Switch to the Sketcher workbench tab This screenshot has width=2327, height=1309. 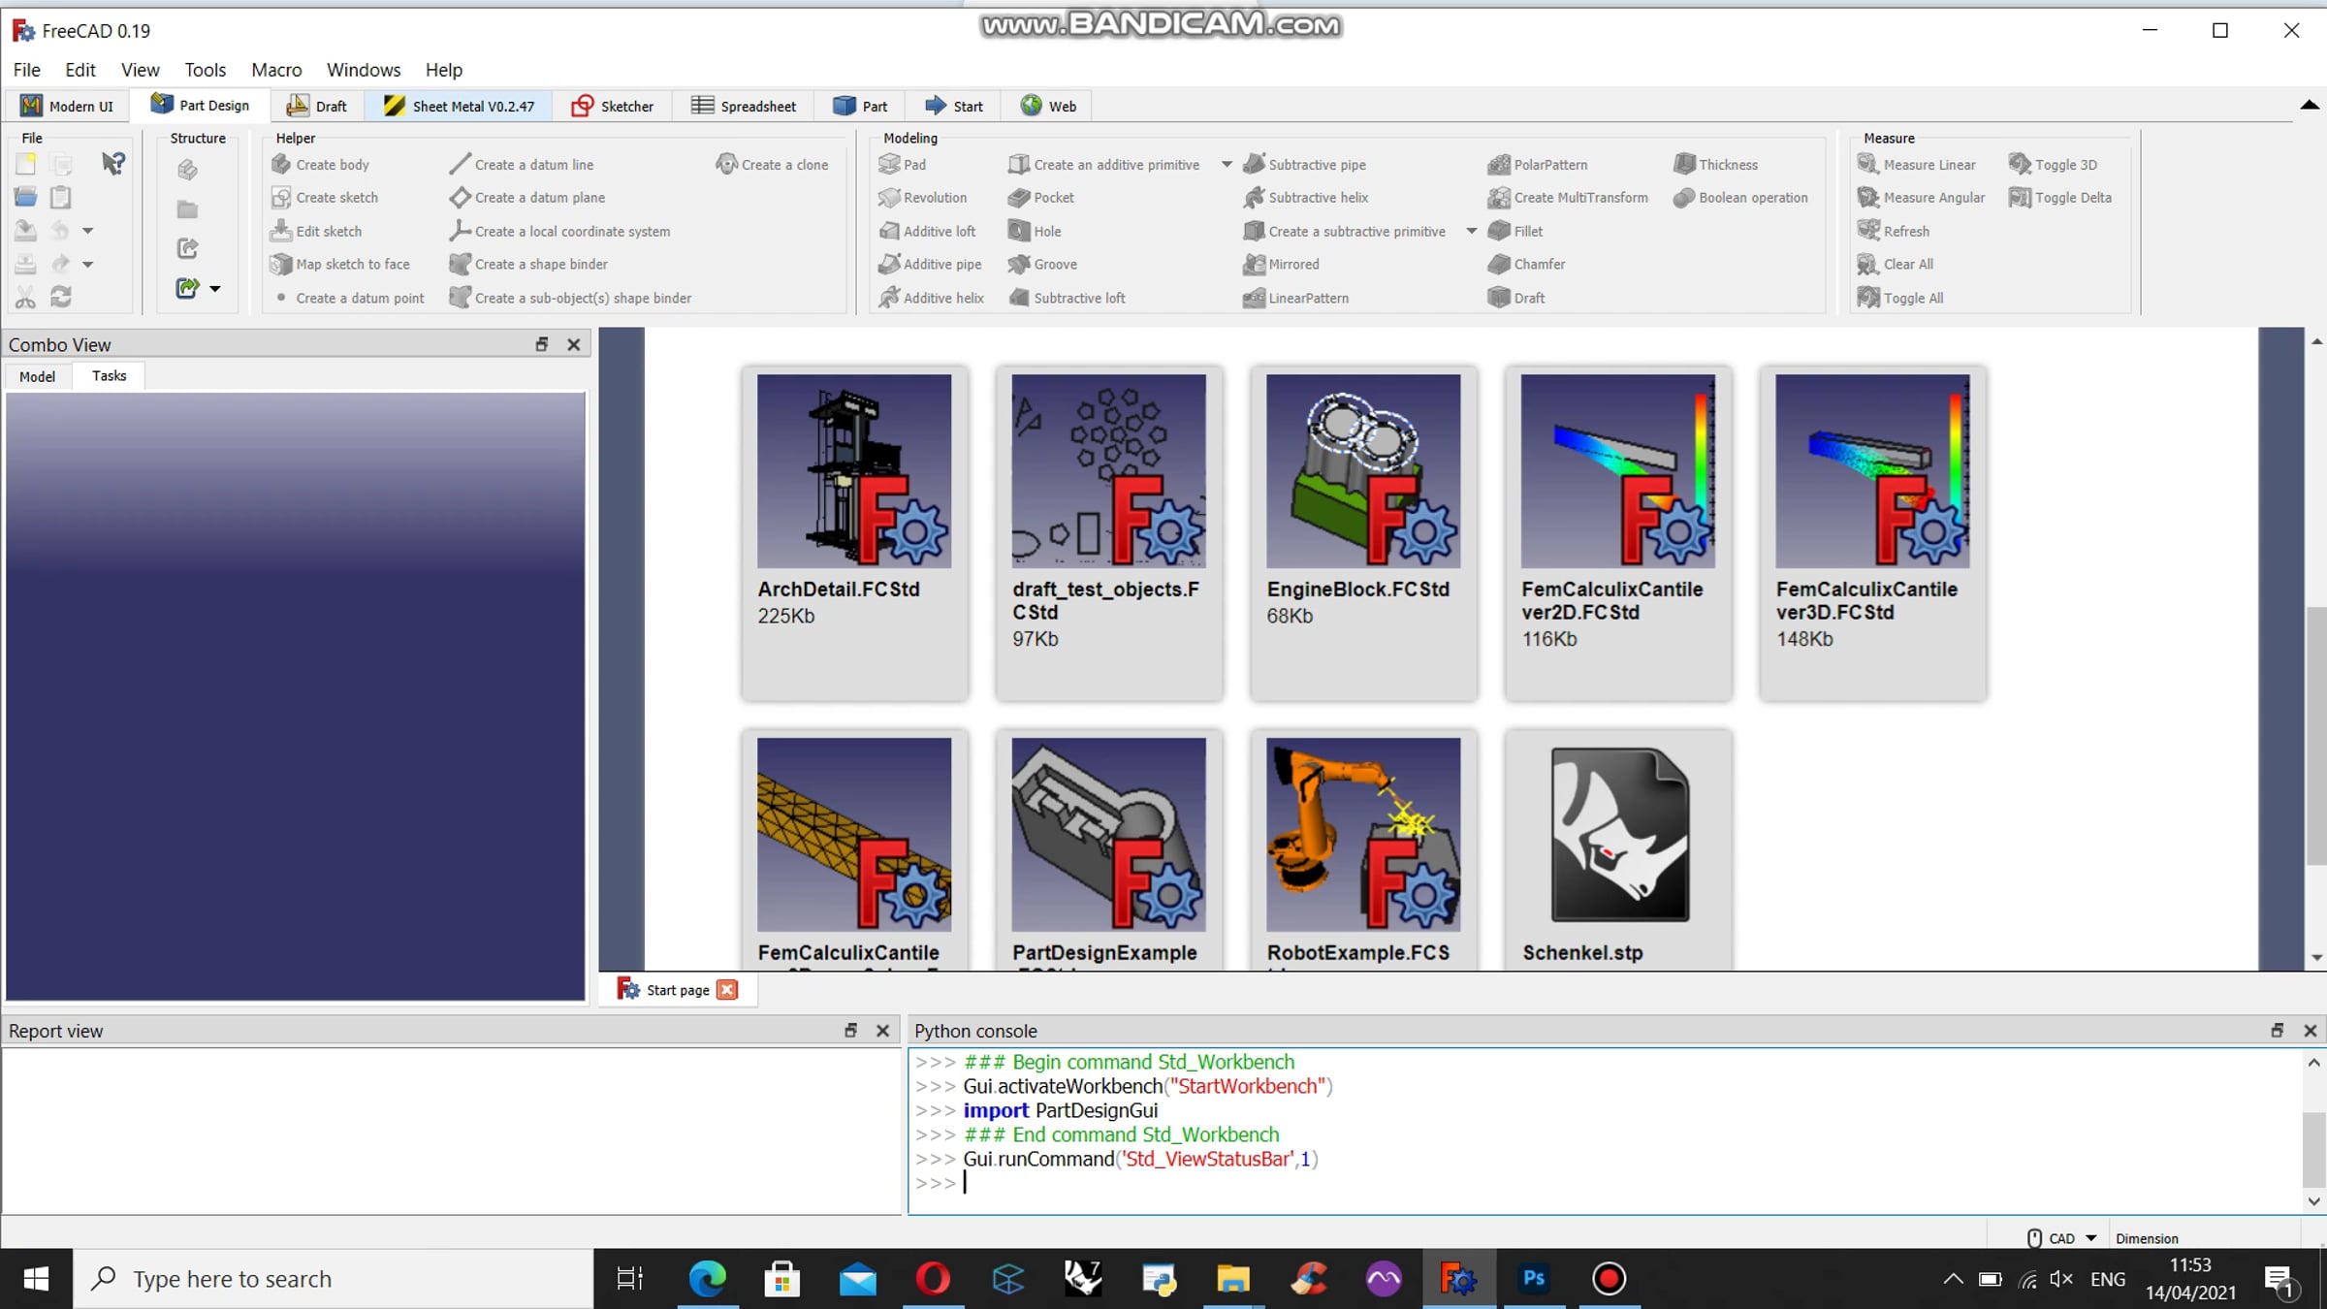click(612, 106)
